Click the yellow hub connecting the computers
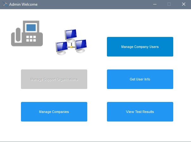 [x=72, y=47]
